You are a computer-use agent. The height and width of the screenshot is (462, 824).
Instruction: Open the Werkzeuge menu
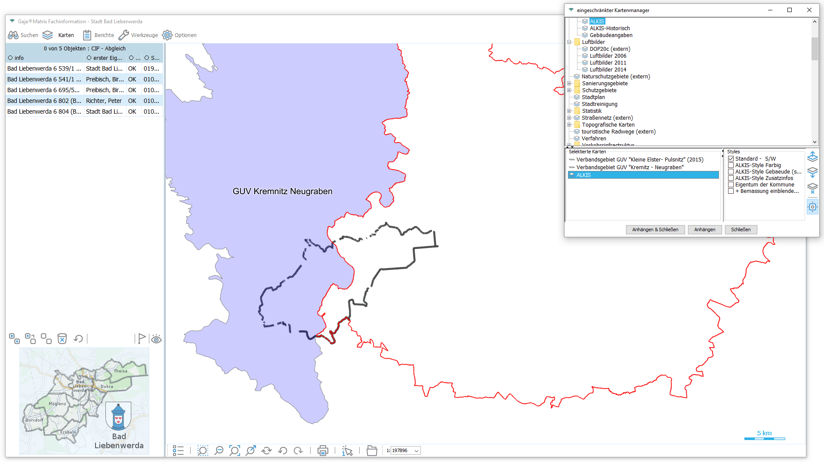click(x=138, y=35)
